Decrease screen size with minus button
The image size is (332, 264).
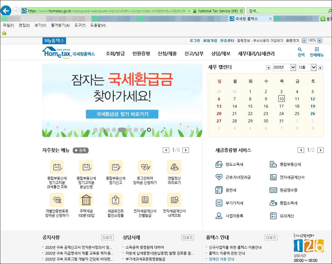point(304,41)
